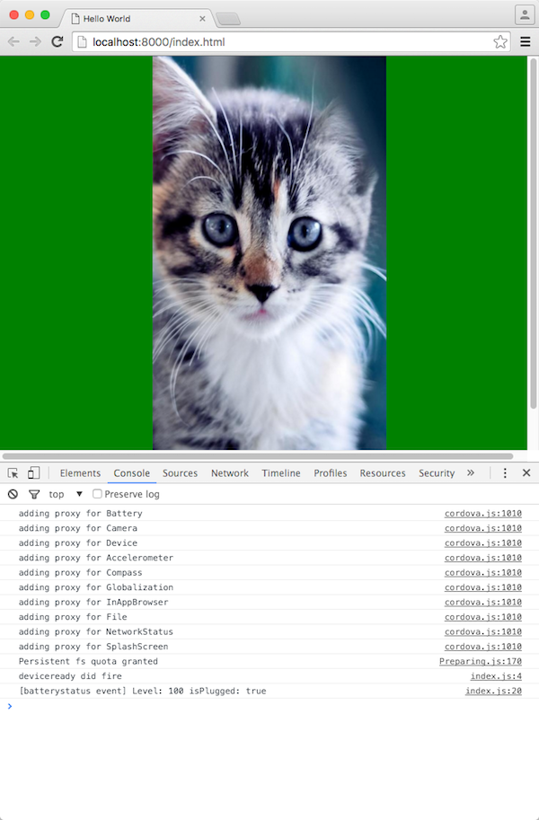The image size is (539, 820).
Task: Switch to the Sources tab
Action: point(180,473)
